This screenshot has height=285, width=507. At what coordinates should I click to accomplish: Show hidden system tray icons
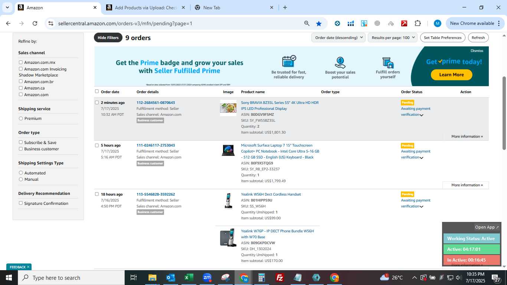[x=414, y=278]
